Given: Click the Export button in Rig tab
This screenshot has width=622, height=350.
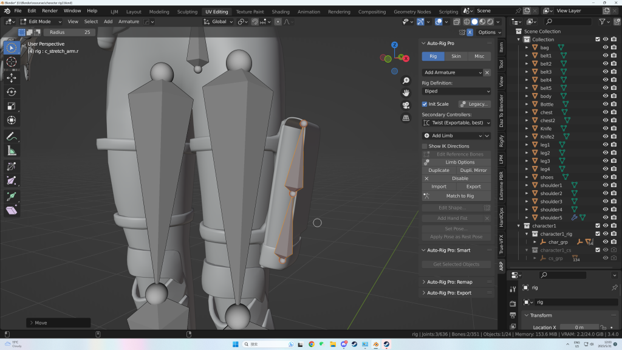Looking at the screenshot, I should 474,187.
